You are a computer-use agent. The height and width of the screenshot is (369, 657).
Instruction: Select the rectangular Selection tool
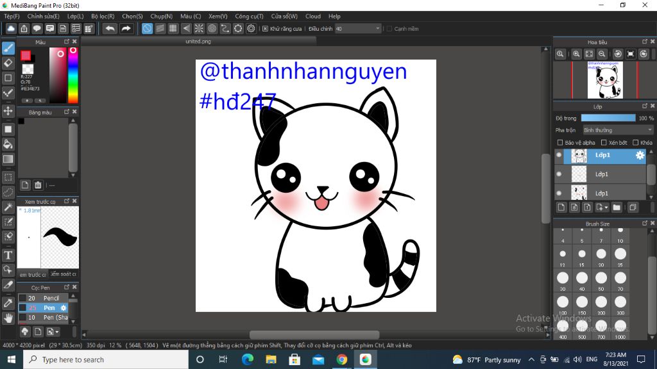tap(8, 177)
